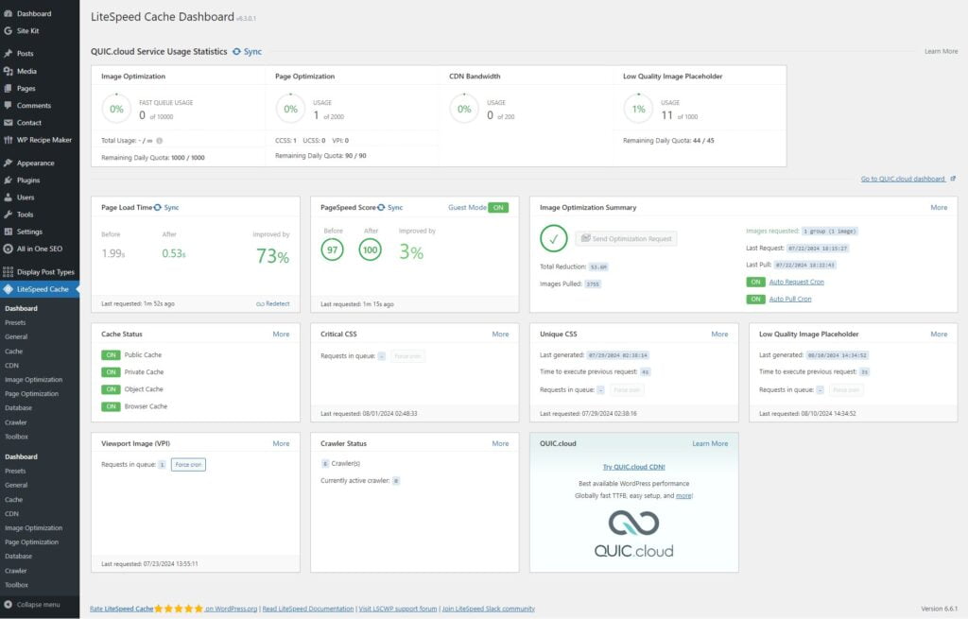Select the LiteSpeed Cache menu item
The height and width of the screenshot is (619, 968).
click(40, 289)
